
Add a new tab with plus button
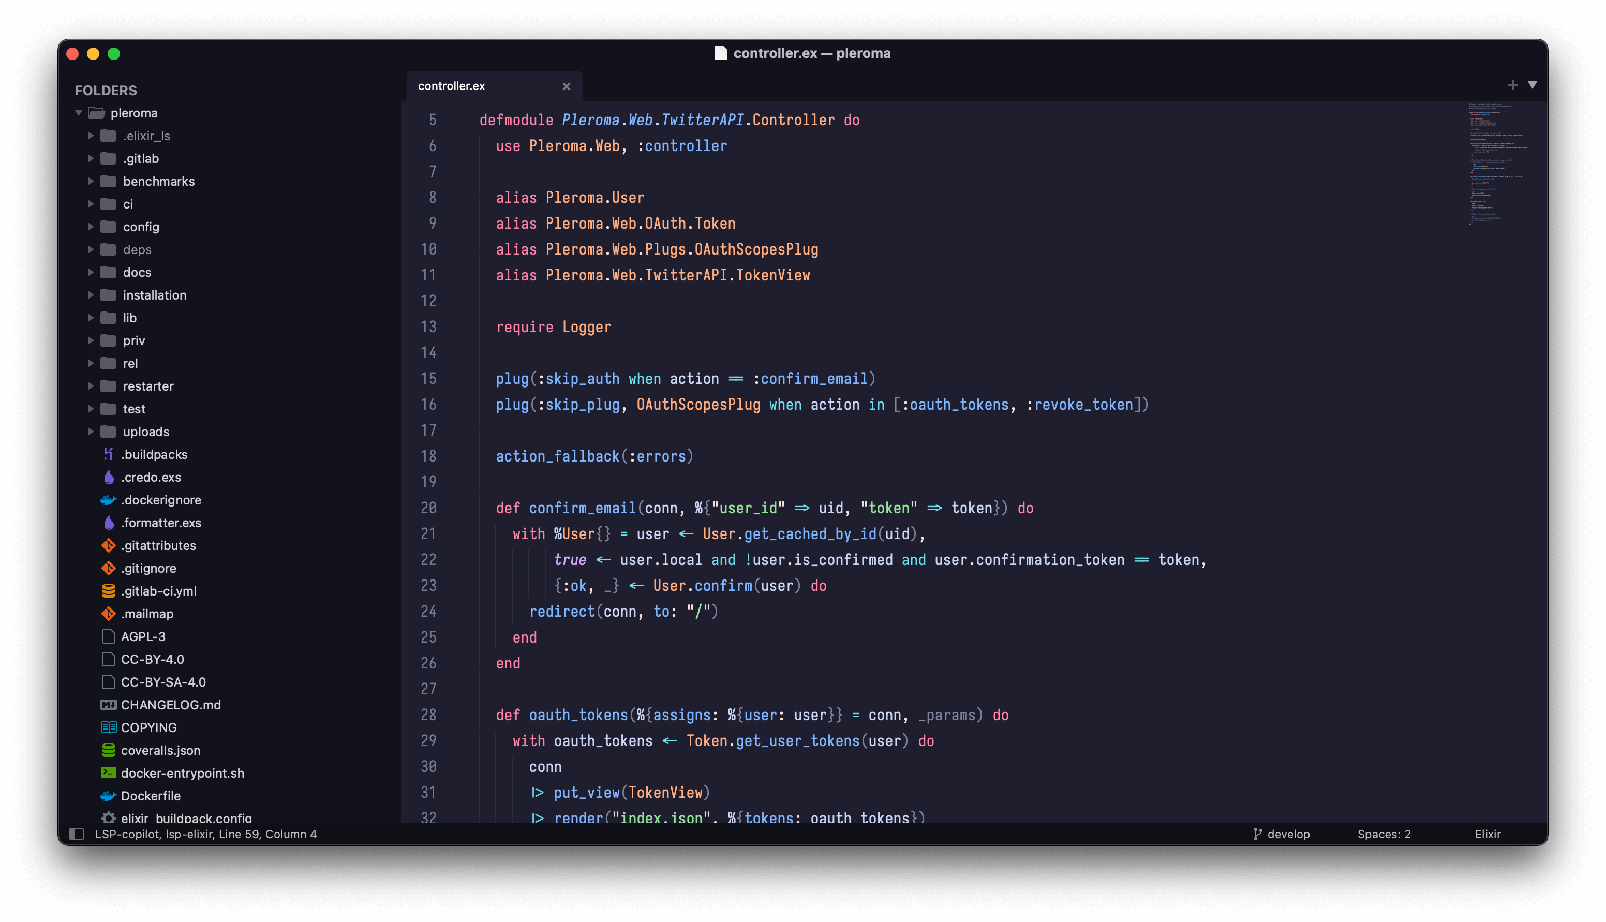[1512, 85]
